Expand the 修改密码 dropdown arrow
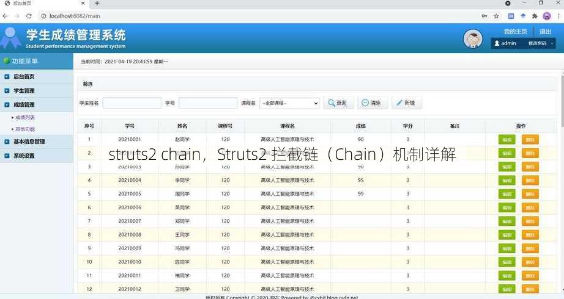Image resolution: width=564 pixels, height=299 pixels. (x=552, y=43)
